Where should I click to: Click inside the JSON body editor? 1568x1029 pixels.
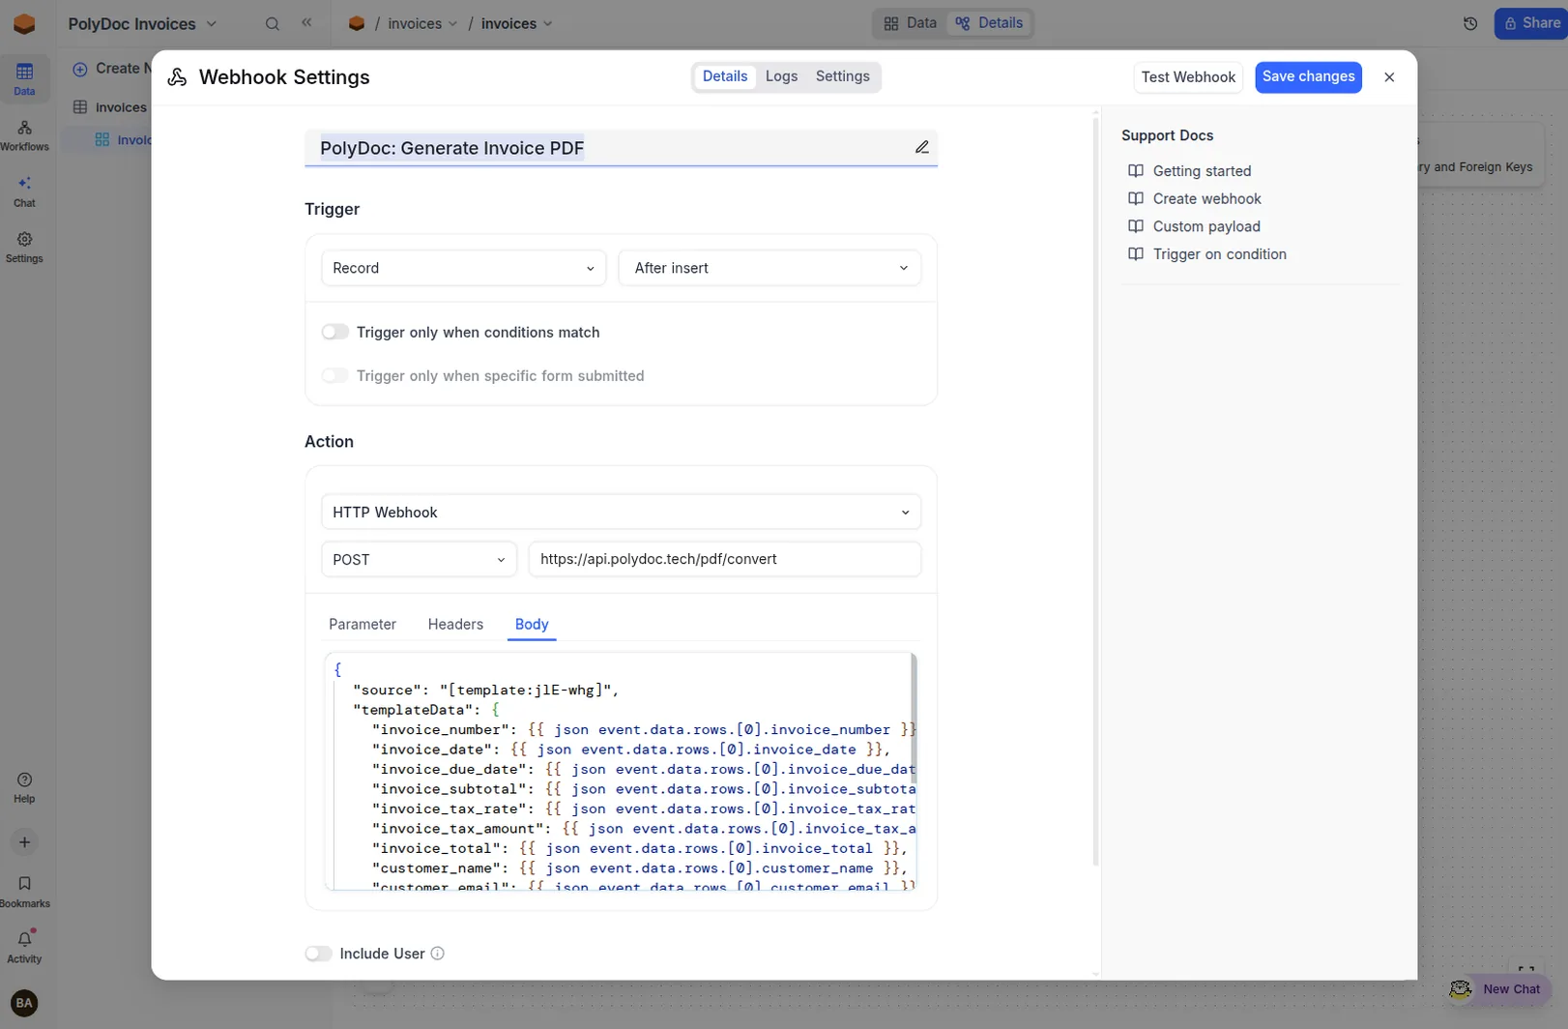(619, 772)
